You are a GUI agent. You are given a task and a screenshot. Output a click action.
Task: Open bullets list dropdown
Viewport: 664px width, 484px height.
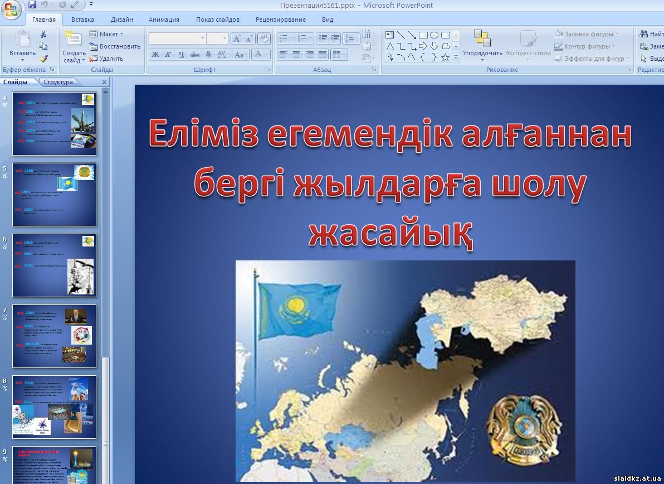coord(286,38)
